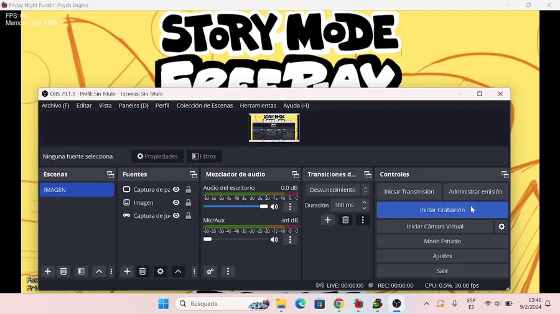Open Google Chrome from taskbar
This screenshot has width=560, height=314.
pos(338,303)
